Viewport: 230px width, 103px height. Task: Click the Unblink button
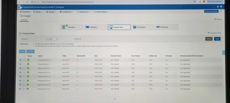point(30,51)
